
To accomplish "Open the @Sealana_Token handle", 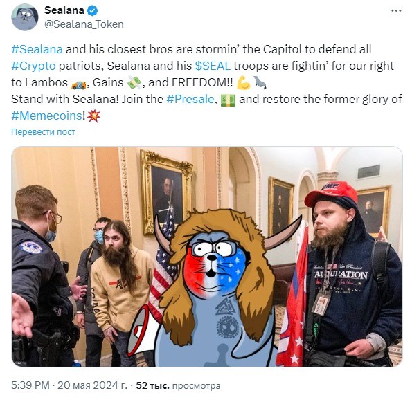I will coord(84,24).
